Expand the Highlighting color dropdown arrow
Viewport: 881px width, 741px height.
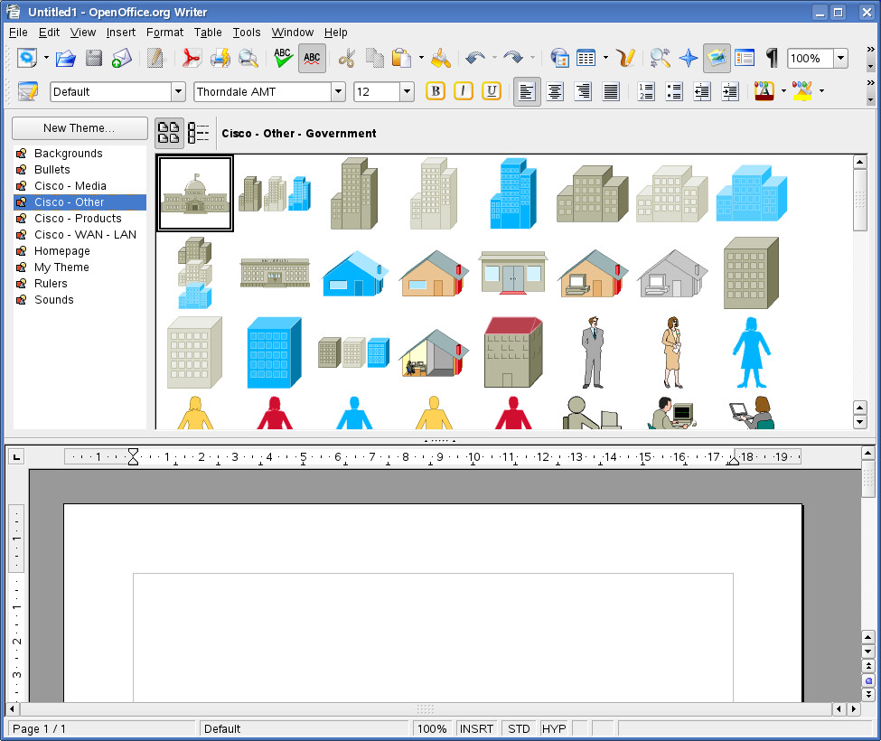(x=822, y=91)
